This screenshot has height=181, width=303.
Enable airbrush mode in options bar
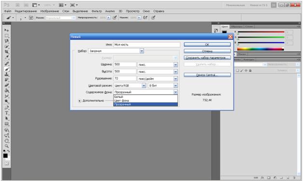(x=145, y=17)
